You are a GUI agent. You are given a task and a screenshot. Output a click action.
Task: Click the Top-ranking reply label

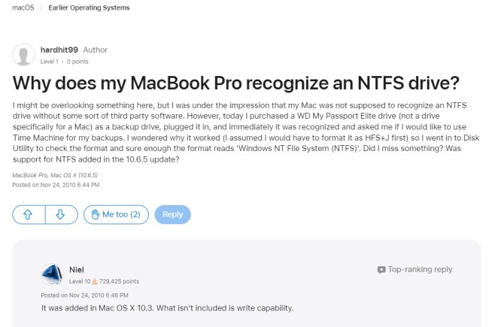[x=421, y=269]
